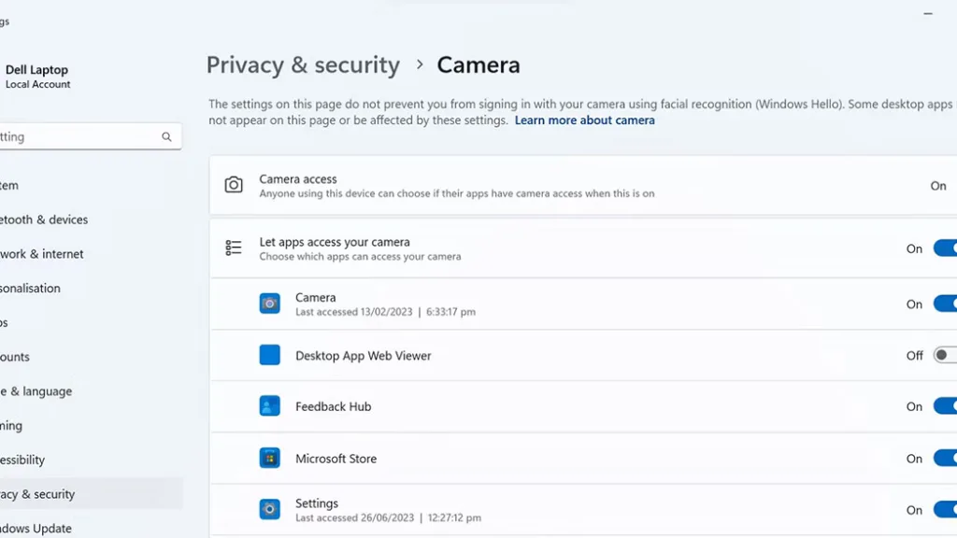The height and width of the screenshot is (538, 957).
Task: Click 'Last accessed 26/06/2023 | 12:27:12 pm' text
Action: pyautogui.click(x=388, y=517)
